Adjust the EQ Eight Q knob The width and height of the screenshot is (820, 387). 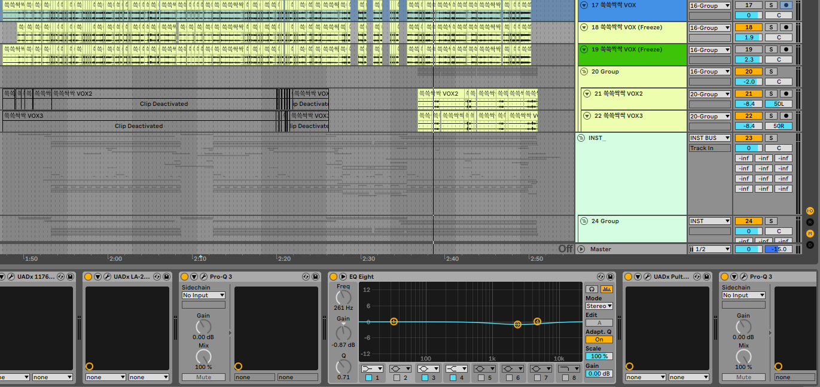[343, 366]
